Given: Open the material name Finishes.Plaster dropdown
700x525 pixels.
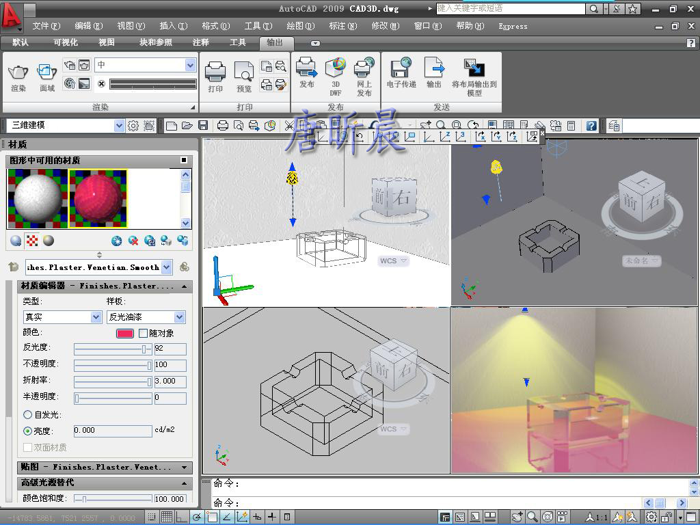Looking at the screenshot, I should [166, 267].
